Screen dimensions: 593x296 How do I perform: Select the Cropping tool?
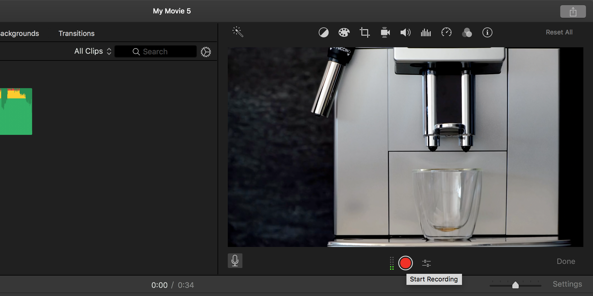coord(364,32)
